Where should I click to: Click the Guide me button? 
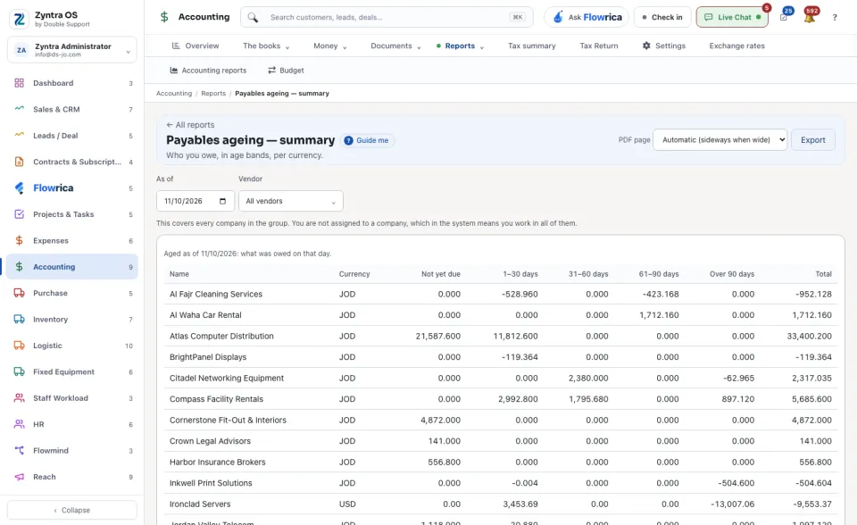(x=367, y=140)
